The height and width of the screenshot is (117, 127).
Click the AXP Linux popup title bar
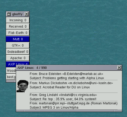tap(67, 68)
